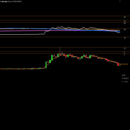
Task: Select the last large red candle
Action: click(x=118, y=64)
